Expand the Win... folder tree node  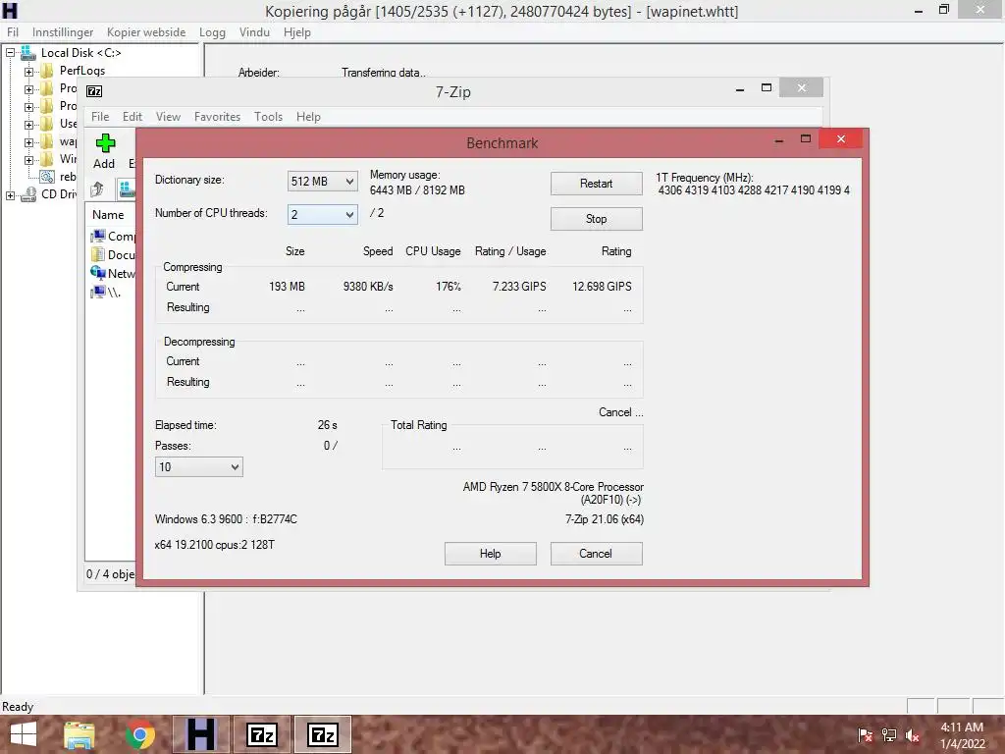pyautogui.click(x=28, y=160)
